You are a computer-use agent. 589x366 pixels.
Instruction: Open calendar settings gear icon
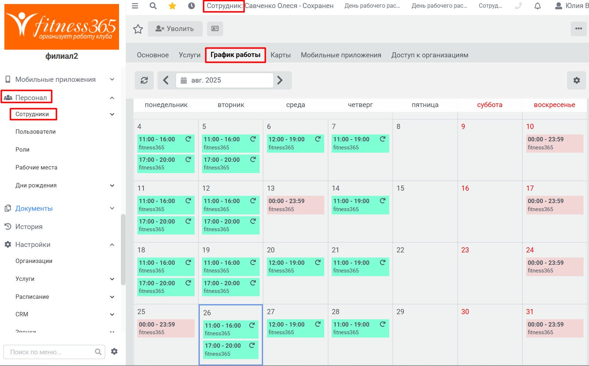pyautogui.click(x=577, y=80)
